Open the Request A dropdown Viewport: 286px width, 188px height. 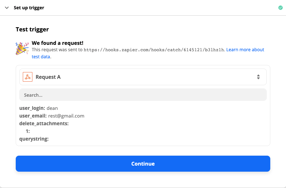point(143,77)
